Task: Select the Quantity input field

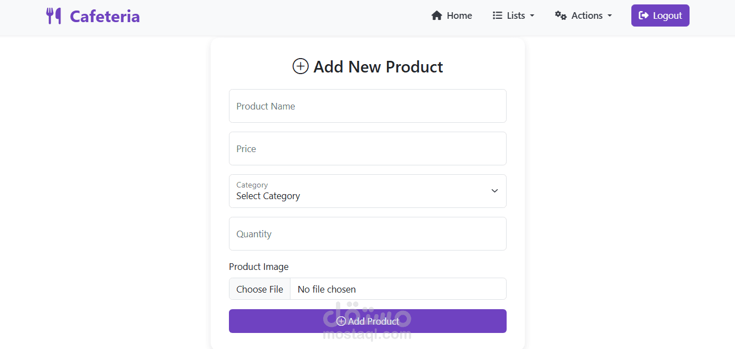Action: 367,234
